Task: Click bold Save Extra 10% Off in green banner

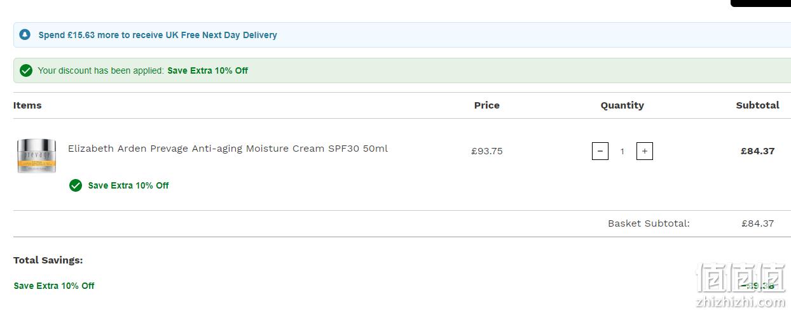Action: point(208,70)
